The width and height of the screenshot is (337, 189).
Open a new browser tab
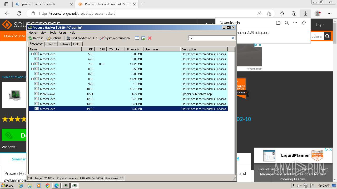143,4
